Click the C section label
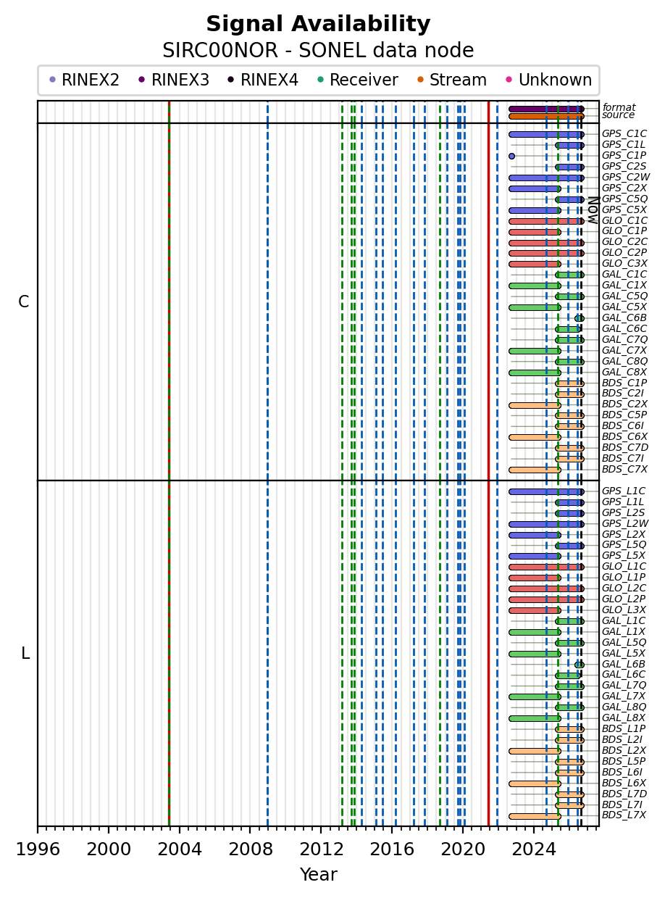The image size is (665, 898). [x=24, y=302]
